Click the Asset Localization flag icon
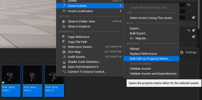Screen dimensions: 202x100 [x=64, y=11]
